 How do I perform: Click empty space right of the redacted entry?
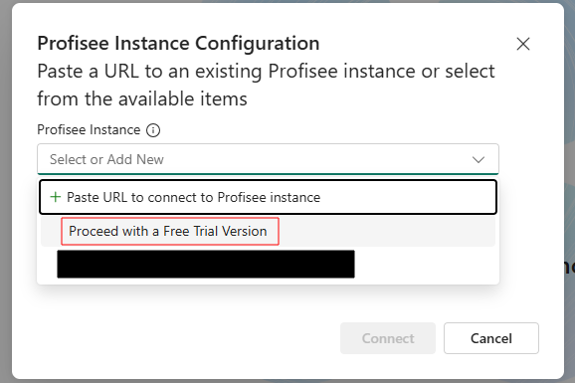(426, 265)
